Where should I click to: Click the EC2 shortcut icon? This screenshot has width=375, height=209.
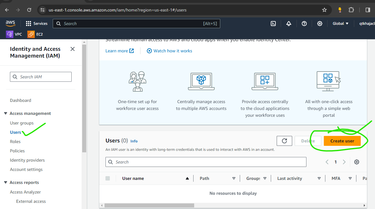point(31,34)
